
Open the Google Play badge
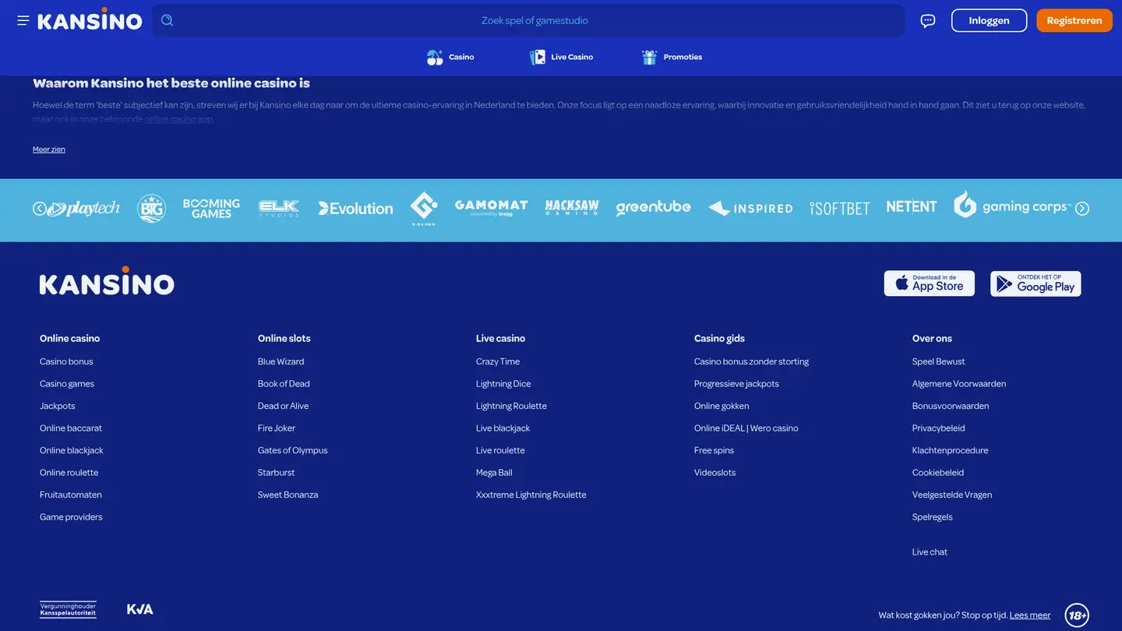(x=1036, y=284)
